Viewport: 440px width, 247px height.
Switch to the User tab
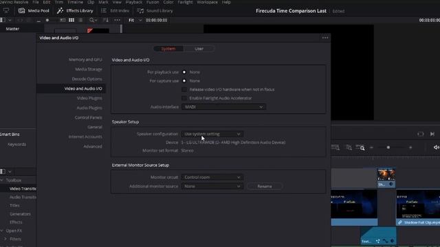pos(199,49)
